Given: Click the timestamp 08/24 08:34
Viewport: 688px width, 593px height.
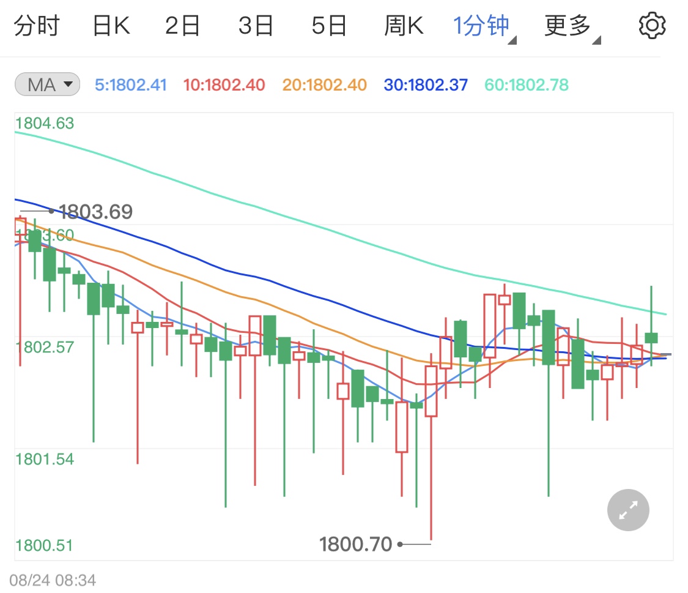Looking at the screenshot, I should (53, 580).
